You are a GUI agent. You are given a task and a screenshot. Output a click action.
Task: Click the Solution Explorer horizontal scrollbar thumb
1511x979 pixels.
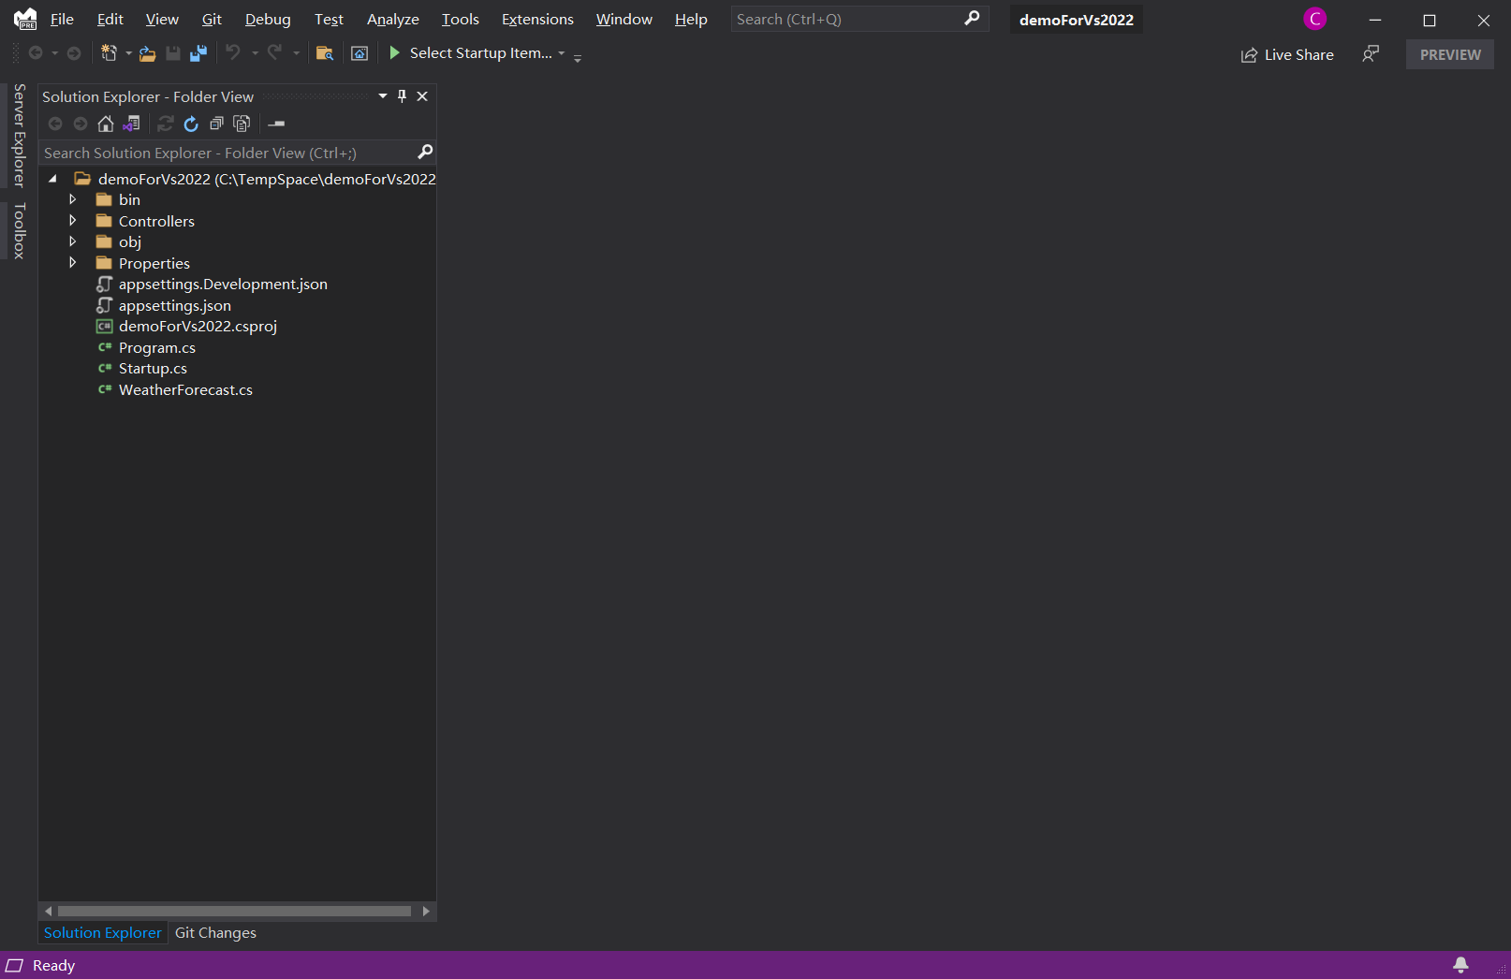pos(234,911)
